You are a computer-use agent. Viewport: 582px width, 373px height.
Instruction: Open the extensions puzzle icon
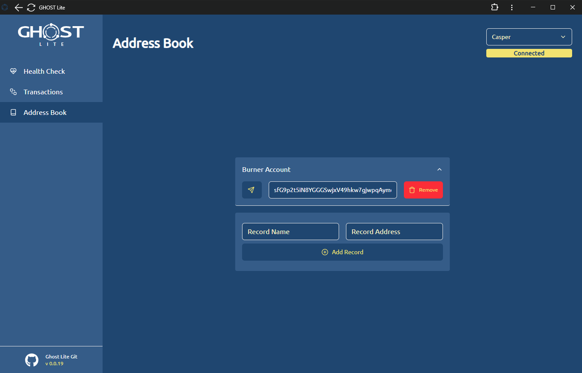[x=494, y=7]
